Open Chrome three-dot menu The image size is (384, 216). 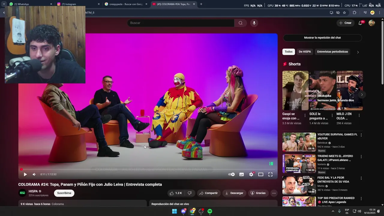coord(380,13)
